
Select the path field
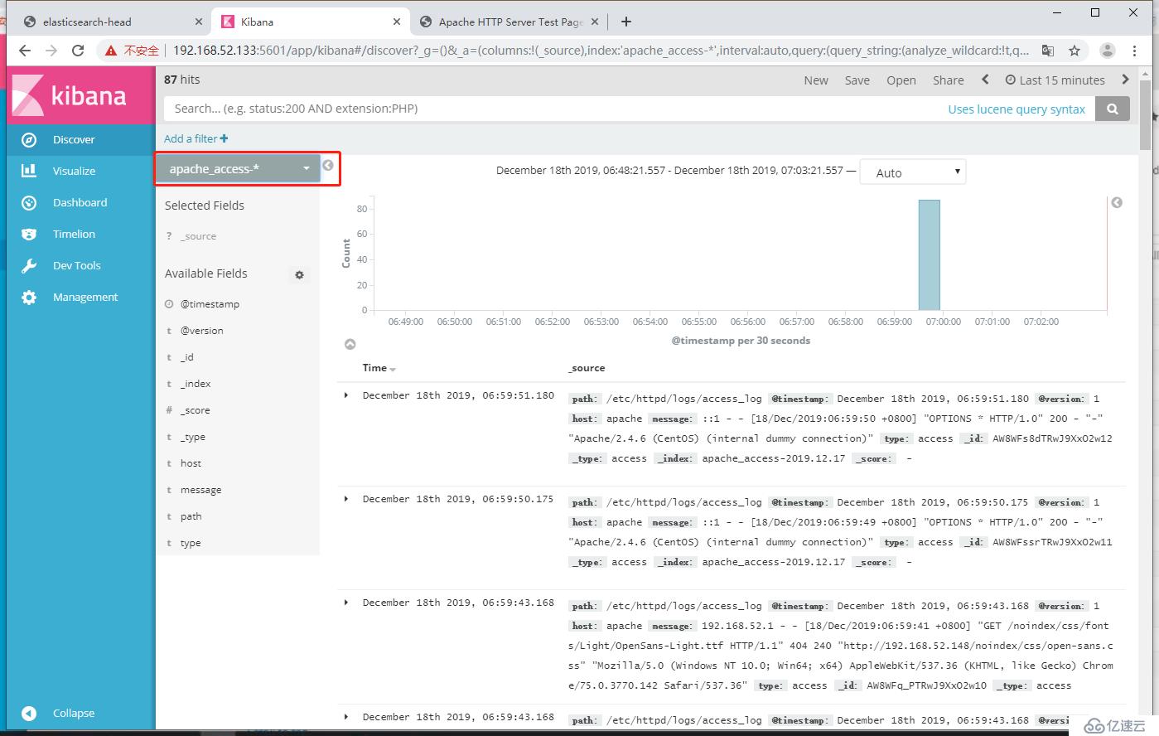(x=191, y=516)
